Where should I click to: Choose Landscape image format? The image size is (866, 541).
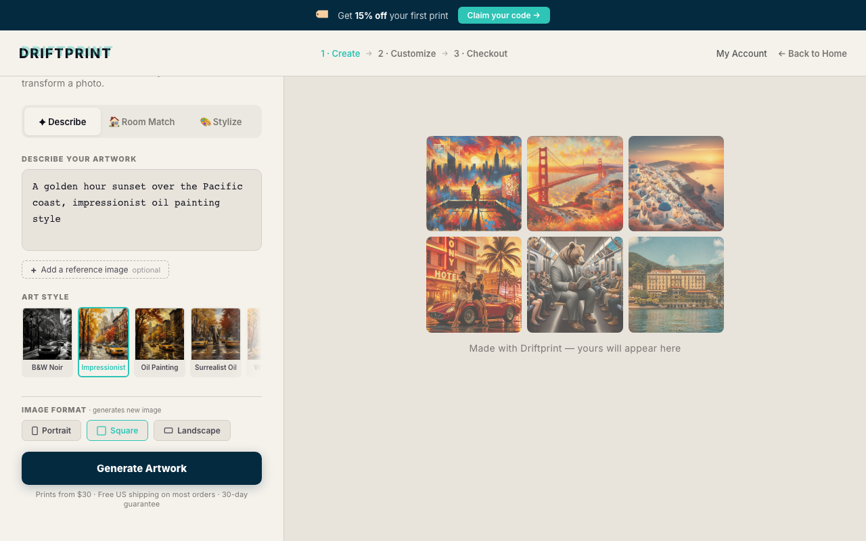click(192, 430)
